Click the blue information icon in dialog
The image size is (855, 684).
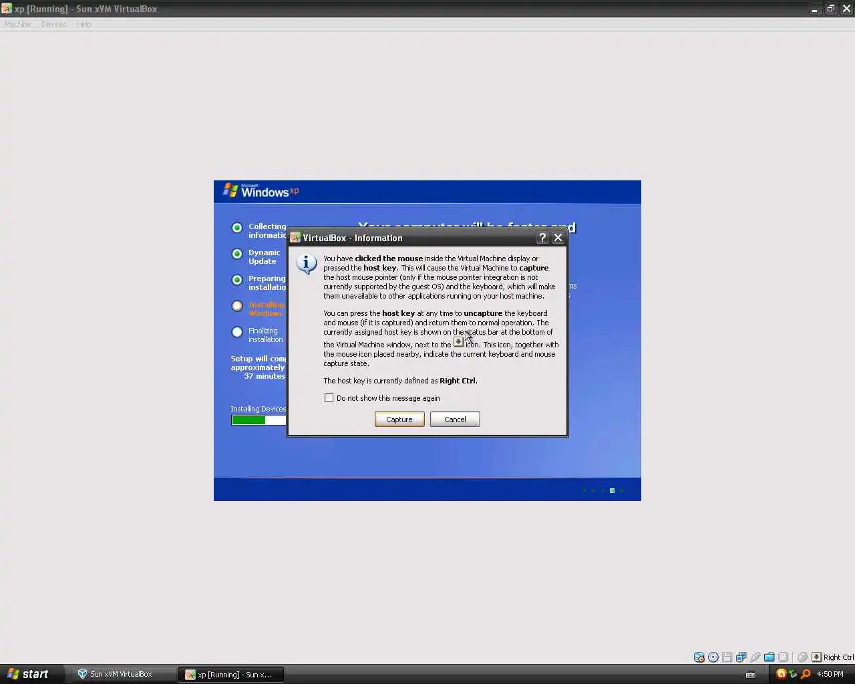click(x=307, y=264)
